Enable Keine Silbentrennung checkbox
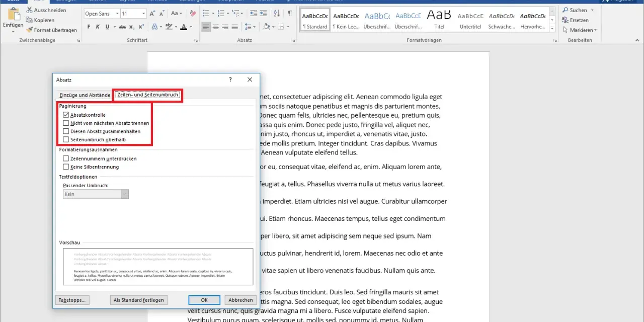The image size is (644, 322). coord(66,167)
